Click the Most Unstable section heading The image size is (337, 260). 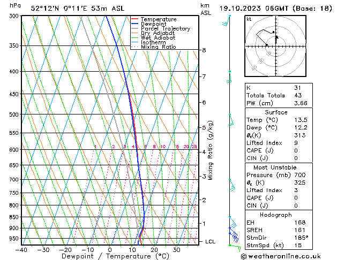pos(275,167)
